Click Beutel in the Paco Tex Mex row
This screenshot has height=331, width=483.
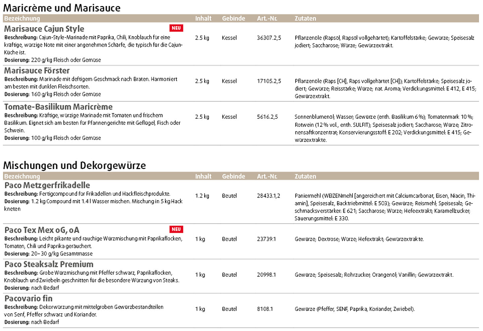pos(229,239)
